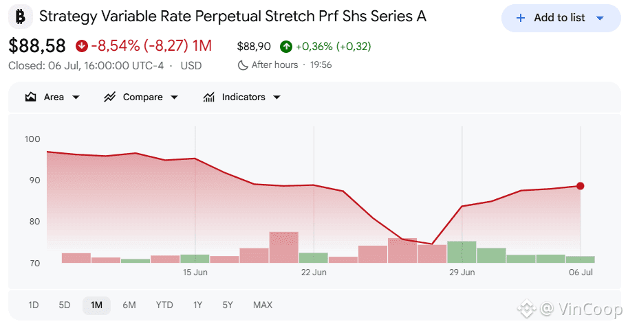
Task: Open the Indicators dropdown arrow
Action: point(277,97)
